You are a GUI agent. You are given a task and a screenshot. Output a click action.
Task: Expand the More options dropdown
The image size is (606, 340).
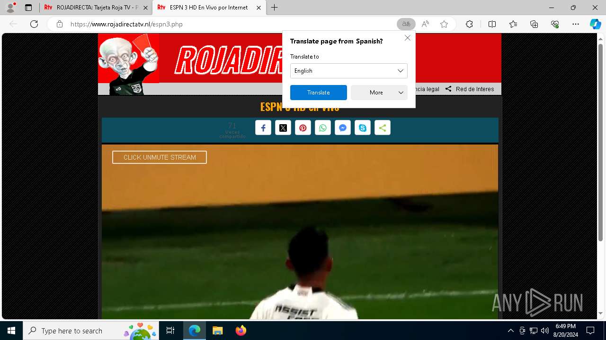click(379, 93)
